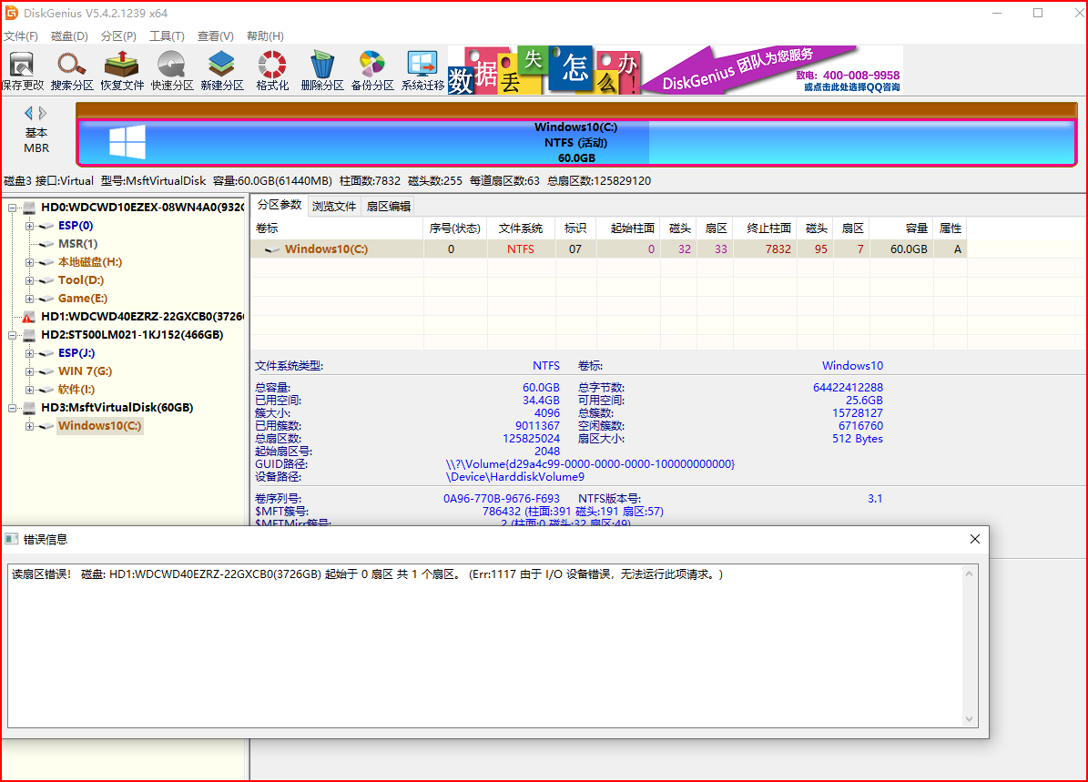This screenshot has height=782, width=1088.
Task: Open the 磁盘(D) menu
Action: 69,36
